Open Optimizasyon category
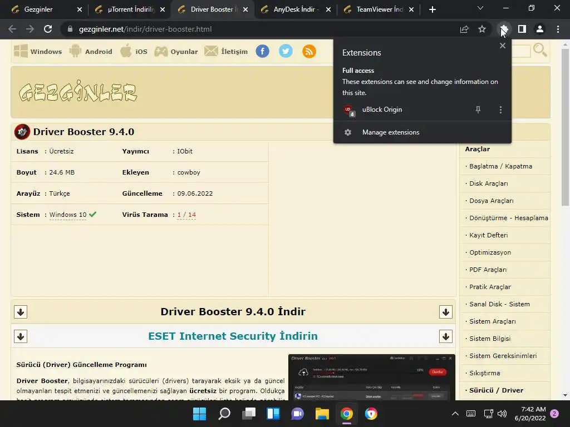The width and height of the screenshot is (570, 427). point(490,252)
